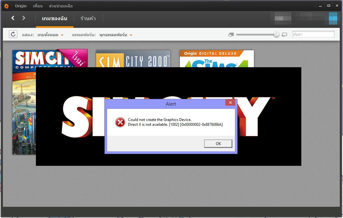
Task: Switch to the เกมของฉัน tab
Action: [x=54, y=19]
